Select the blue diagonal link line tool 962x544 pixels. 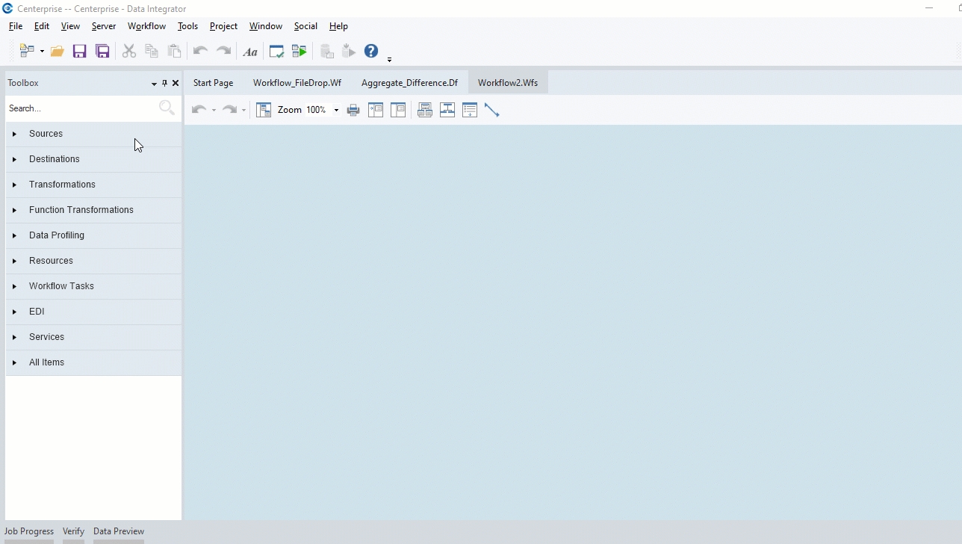coord(491,110)
